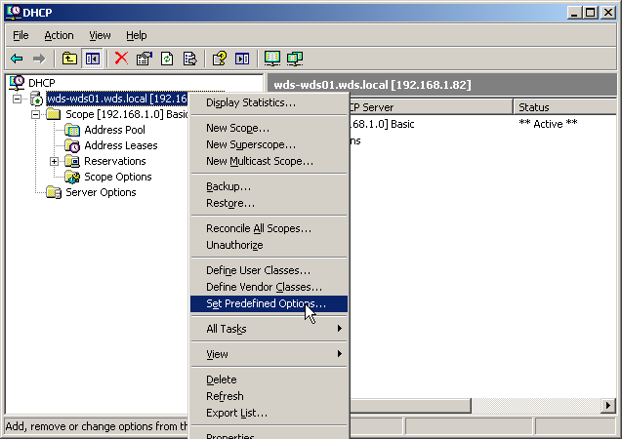
Task: Click the Scope Options icon
Action: 72,177
